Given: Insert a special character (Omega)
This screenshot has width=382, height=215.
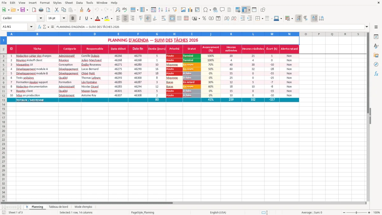Looking at the screenshot, I should pos(205,10).
